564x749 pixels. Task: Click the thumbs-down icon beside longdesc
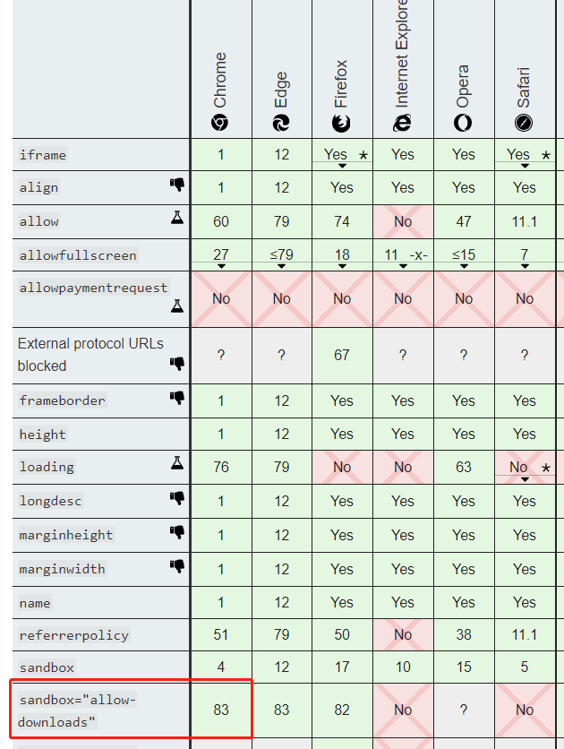(177, 498)
